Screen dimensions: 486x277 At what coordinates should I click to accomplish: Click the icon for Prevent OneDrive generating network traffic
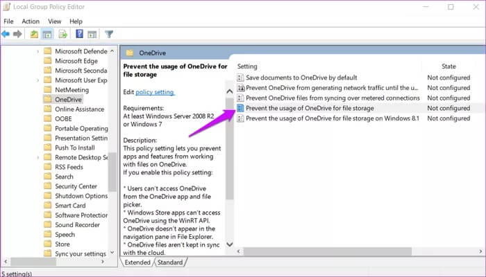[240, 88]
